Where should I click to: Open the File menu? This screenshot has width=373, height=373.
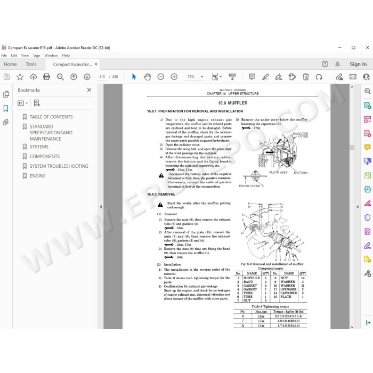click(x=4, y=55)
